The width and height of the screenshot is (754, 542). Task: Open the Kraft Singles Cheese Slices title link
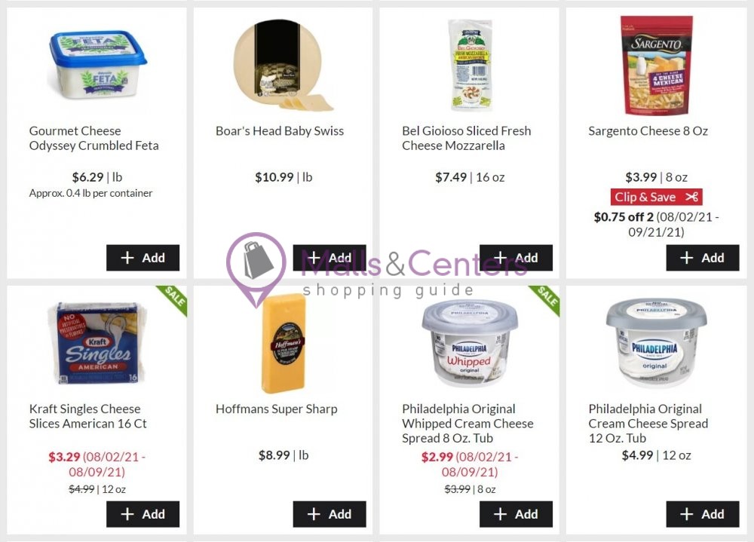[87, 416]
